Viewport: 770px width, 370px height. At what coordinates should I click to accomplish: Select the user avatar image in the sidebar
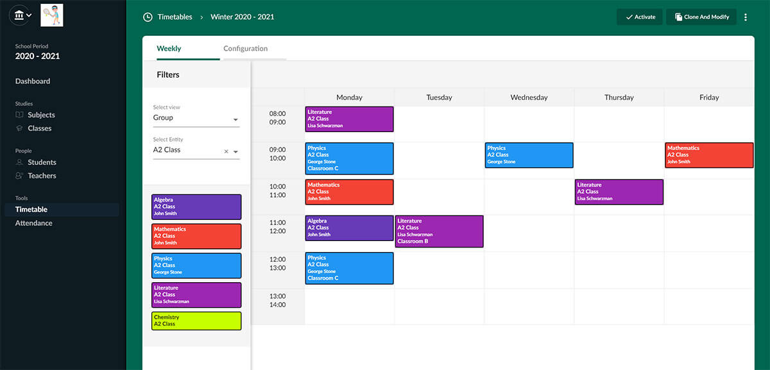pyautogui.click(x=51, y=15)
